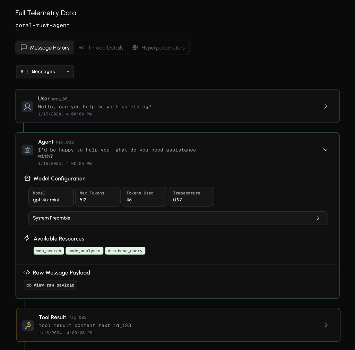Click the code_analysis resource link
355x350 pixels.
coord(84,251)
